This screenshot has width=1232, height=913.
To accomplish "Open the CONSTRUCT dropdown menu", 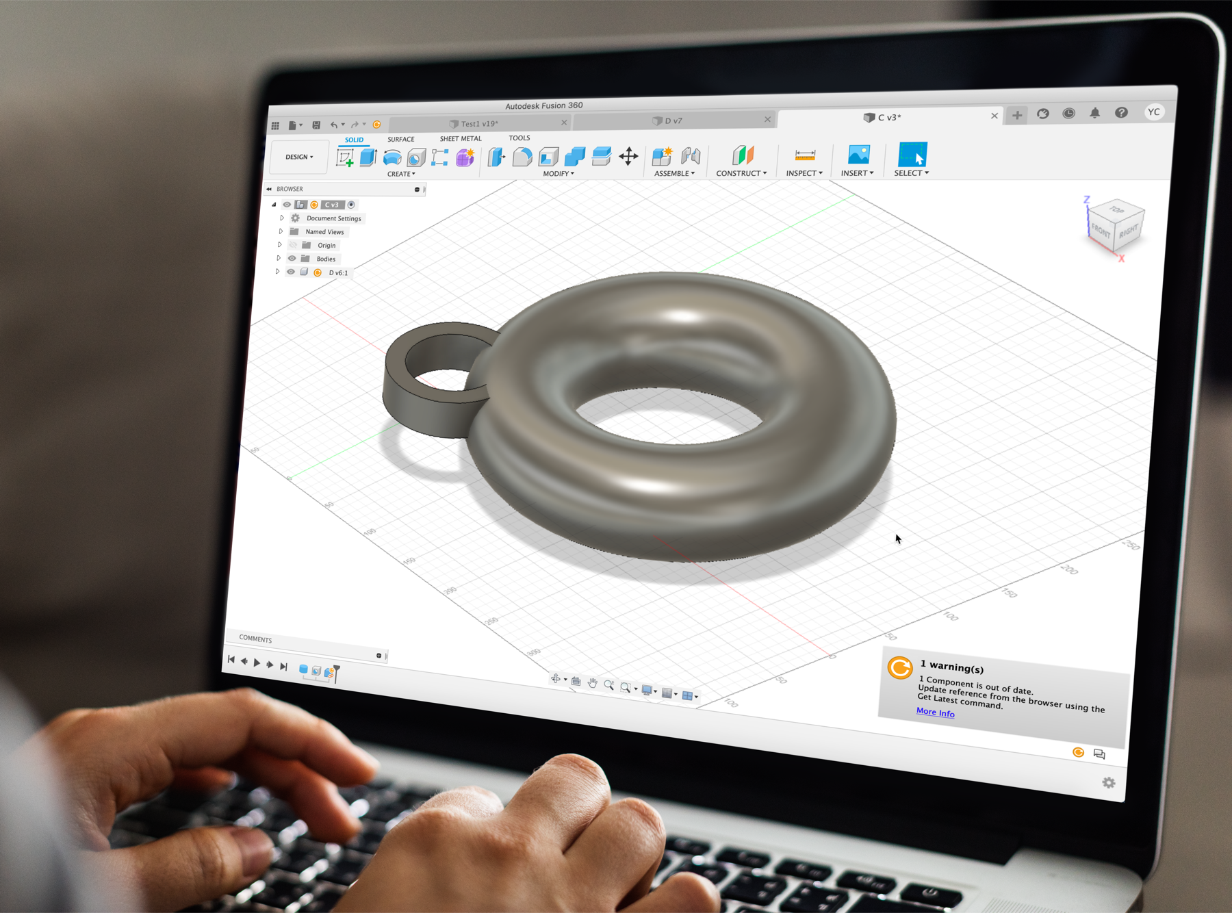I will [741, 173].
